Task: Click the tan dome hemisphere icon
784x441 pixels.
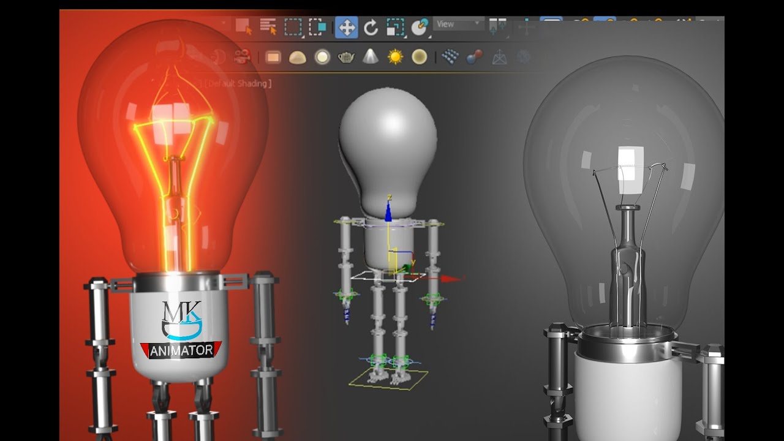Action: tap(298, 58)
